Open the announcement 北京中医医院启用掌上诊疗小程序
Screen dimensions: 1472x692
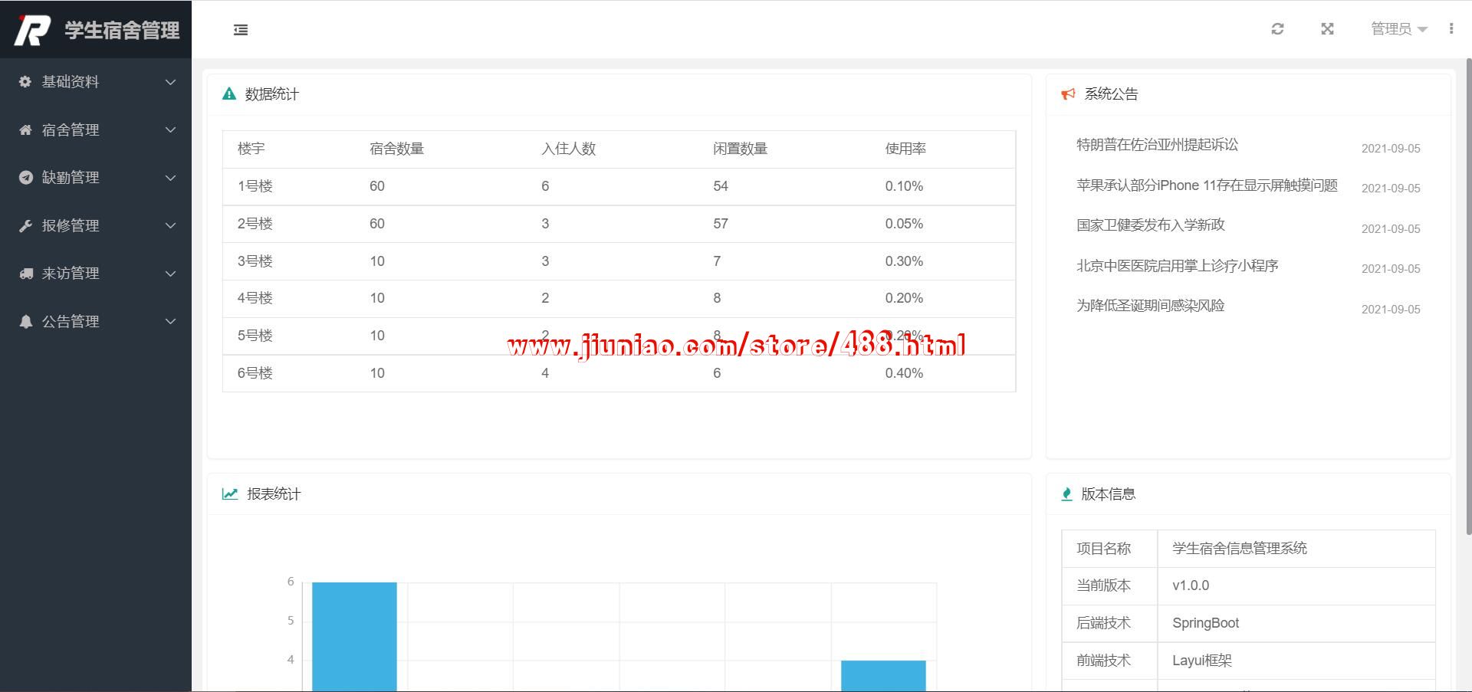[x=1177, y=266]
